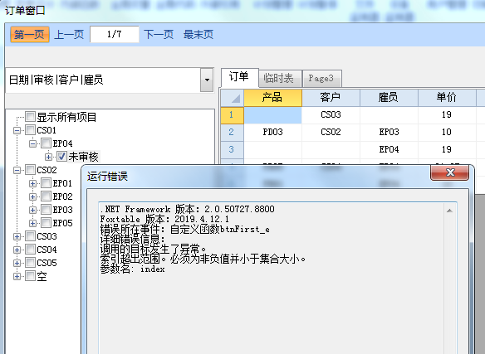Click the 单价 column header
This screenshot has width=485, height=354.
click(447, 98)
